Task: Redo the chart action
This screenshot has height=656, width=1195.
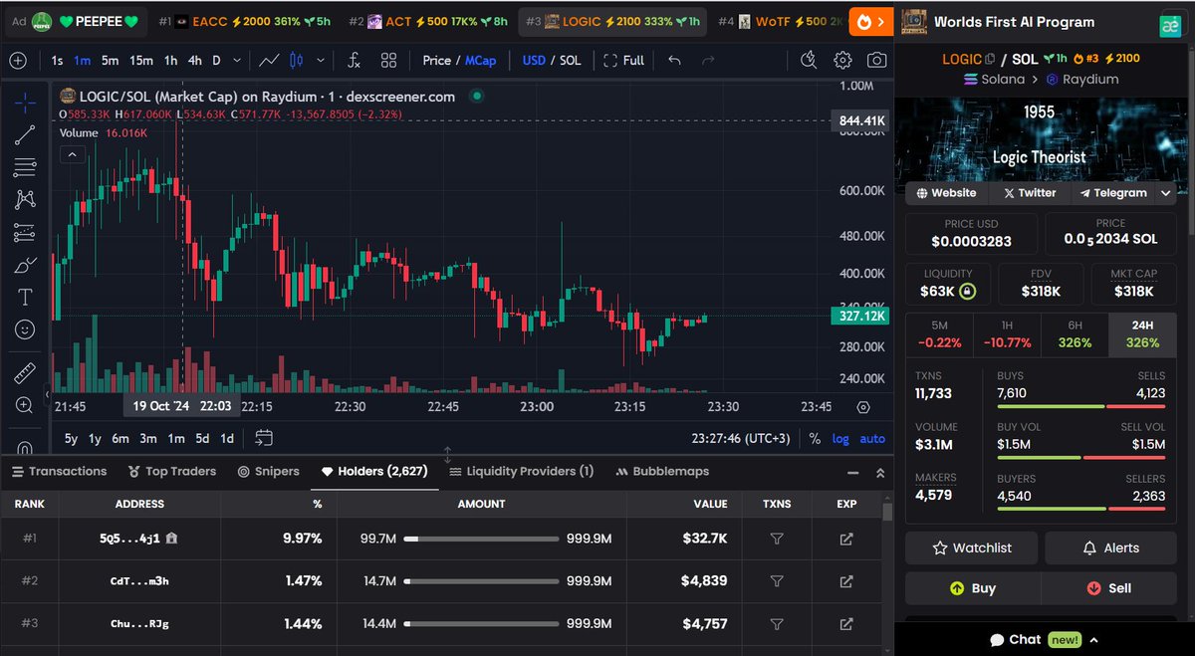Action: pyautogui.click(x=708, y=61)
